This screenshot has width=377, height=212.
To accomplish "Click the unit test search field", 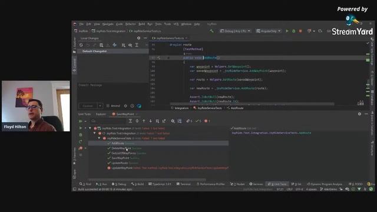I will [x=108, y=121].
